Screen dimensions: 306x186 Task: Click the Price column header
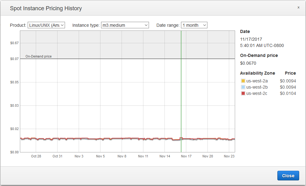pos(290,73)
